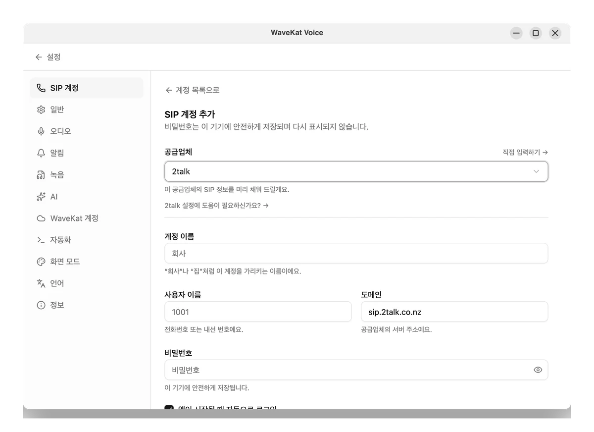Select the 언어 section
This screenshot has height=432, width=594.
(87, 283)
